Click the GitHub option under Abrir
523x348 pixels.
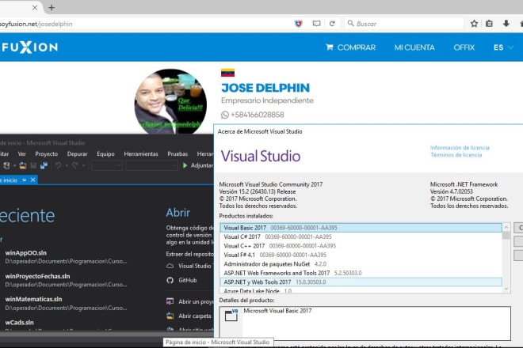(181, 281)
